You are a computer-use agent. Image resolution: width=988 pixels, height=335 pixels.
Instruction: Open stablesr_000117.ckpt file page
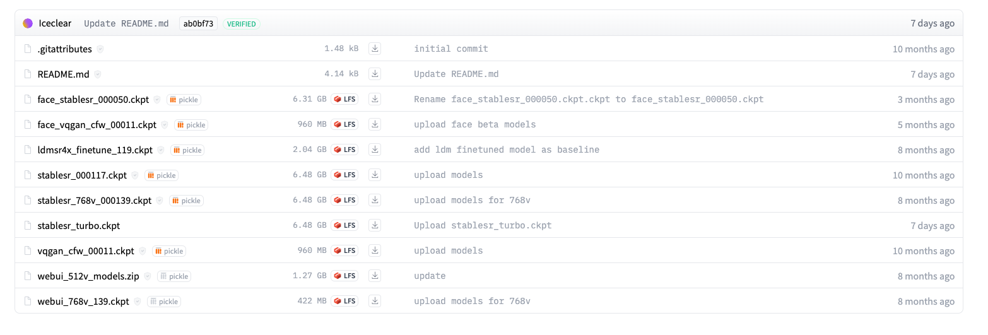point(82,175)
